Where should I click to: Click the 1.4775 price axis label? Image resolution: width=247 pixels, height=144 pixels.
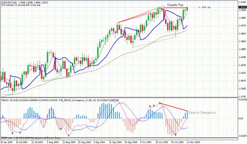[x=242, y=26]
